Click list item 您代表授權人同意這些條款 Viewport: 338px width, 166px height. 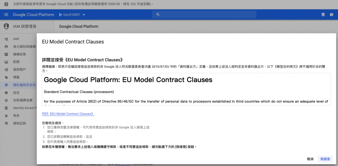click(68, 142)
